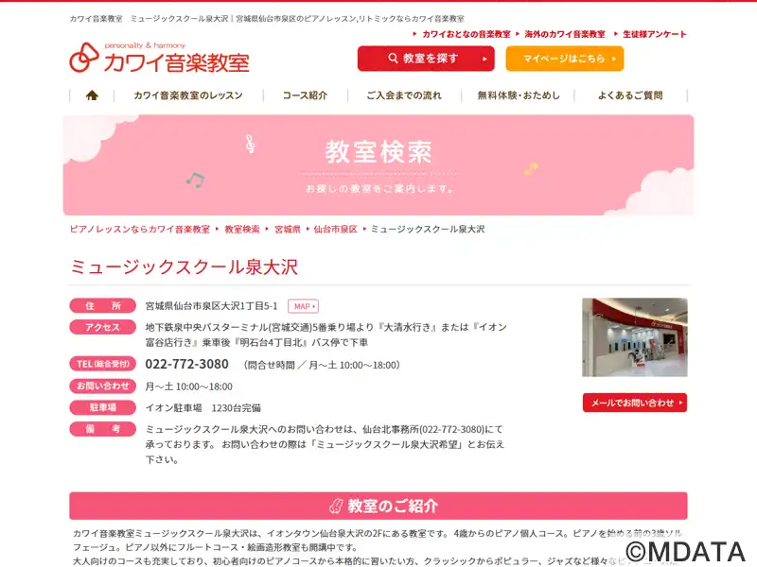This screenshot has width=757, height=567.
Task: Open コース紹介 menu item
Action: coord(305,95)
